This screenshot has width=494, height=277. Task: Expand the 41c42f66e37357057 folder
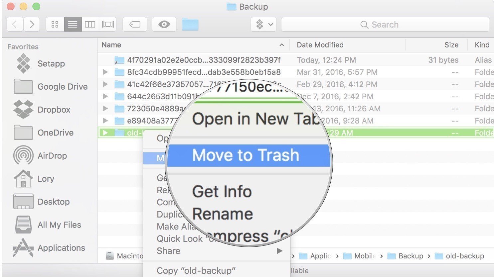105,84
